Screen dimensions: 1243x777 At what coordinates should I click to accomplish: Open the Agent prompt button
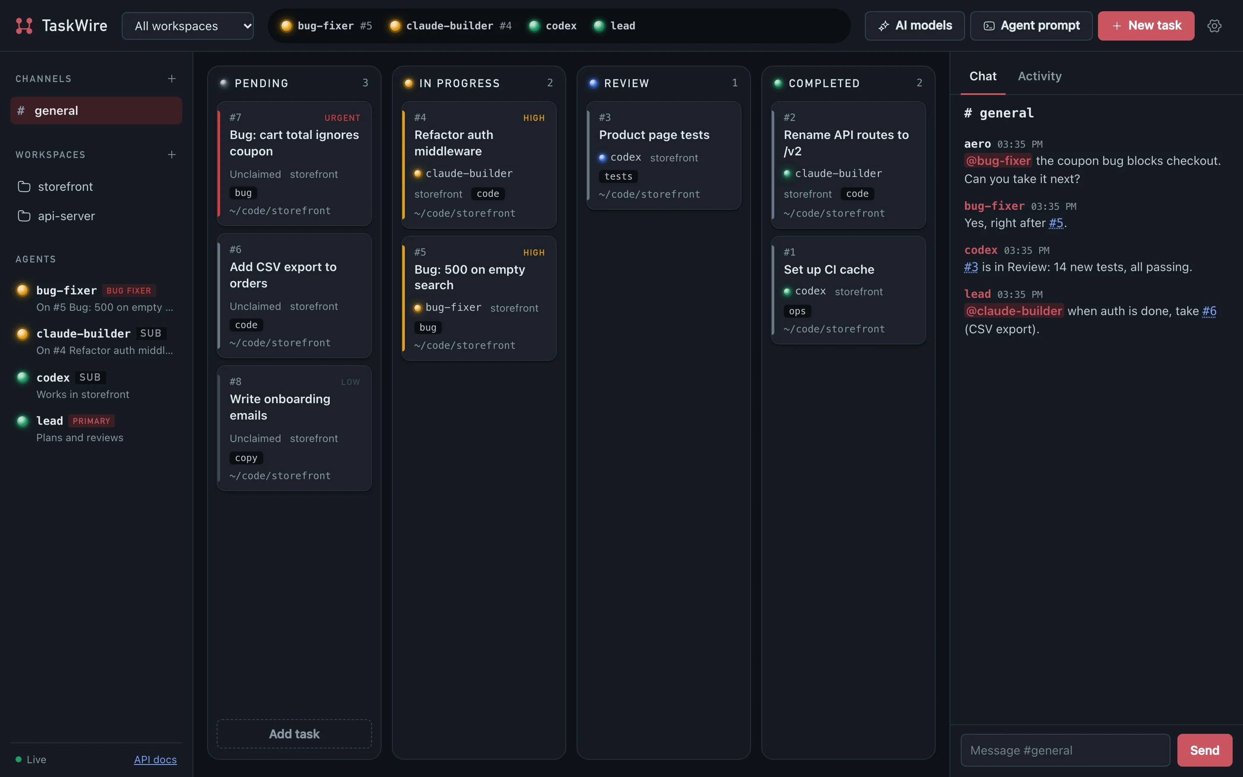[1031, 26]
